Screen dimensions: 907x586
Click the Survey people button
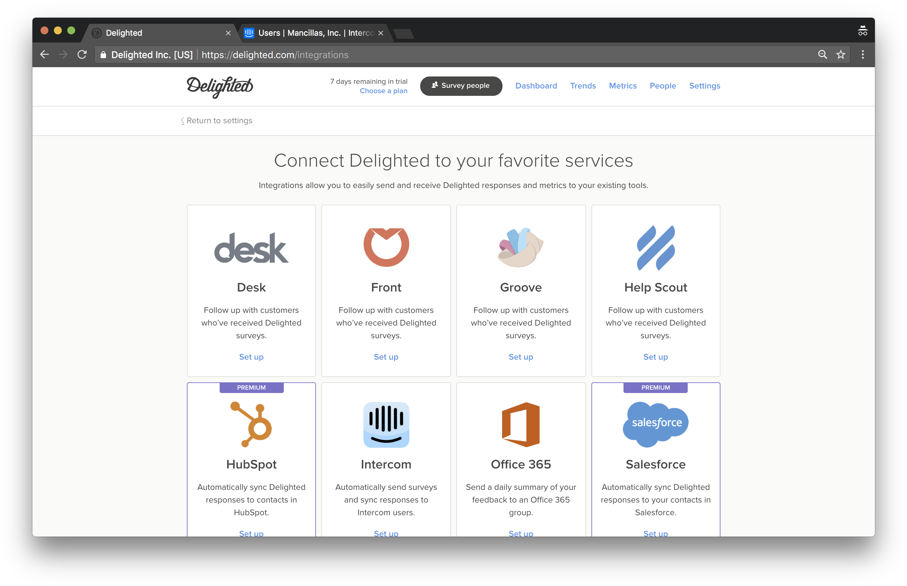pyautogui.click(x=461, y=85)
